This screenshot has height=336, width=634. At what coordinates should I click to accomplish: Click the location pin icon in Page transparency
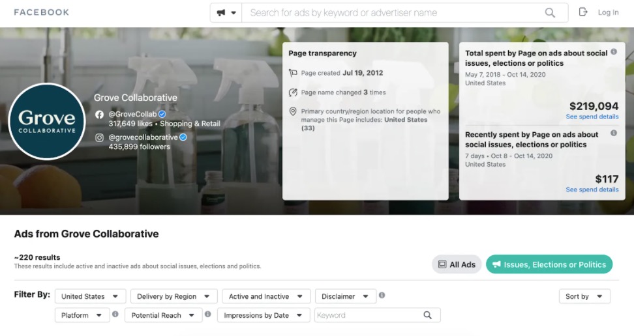[293, 111]
